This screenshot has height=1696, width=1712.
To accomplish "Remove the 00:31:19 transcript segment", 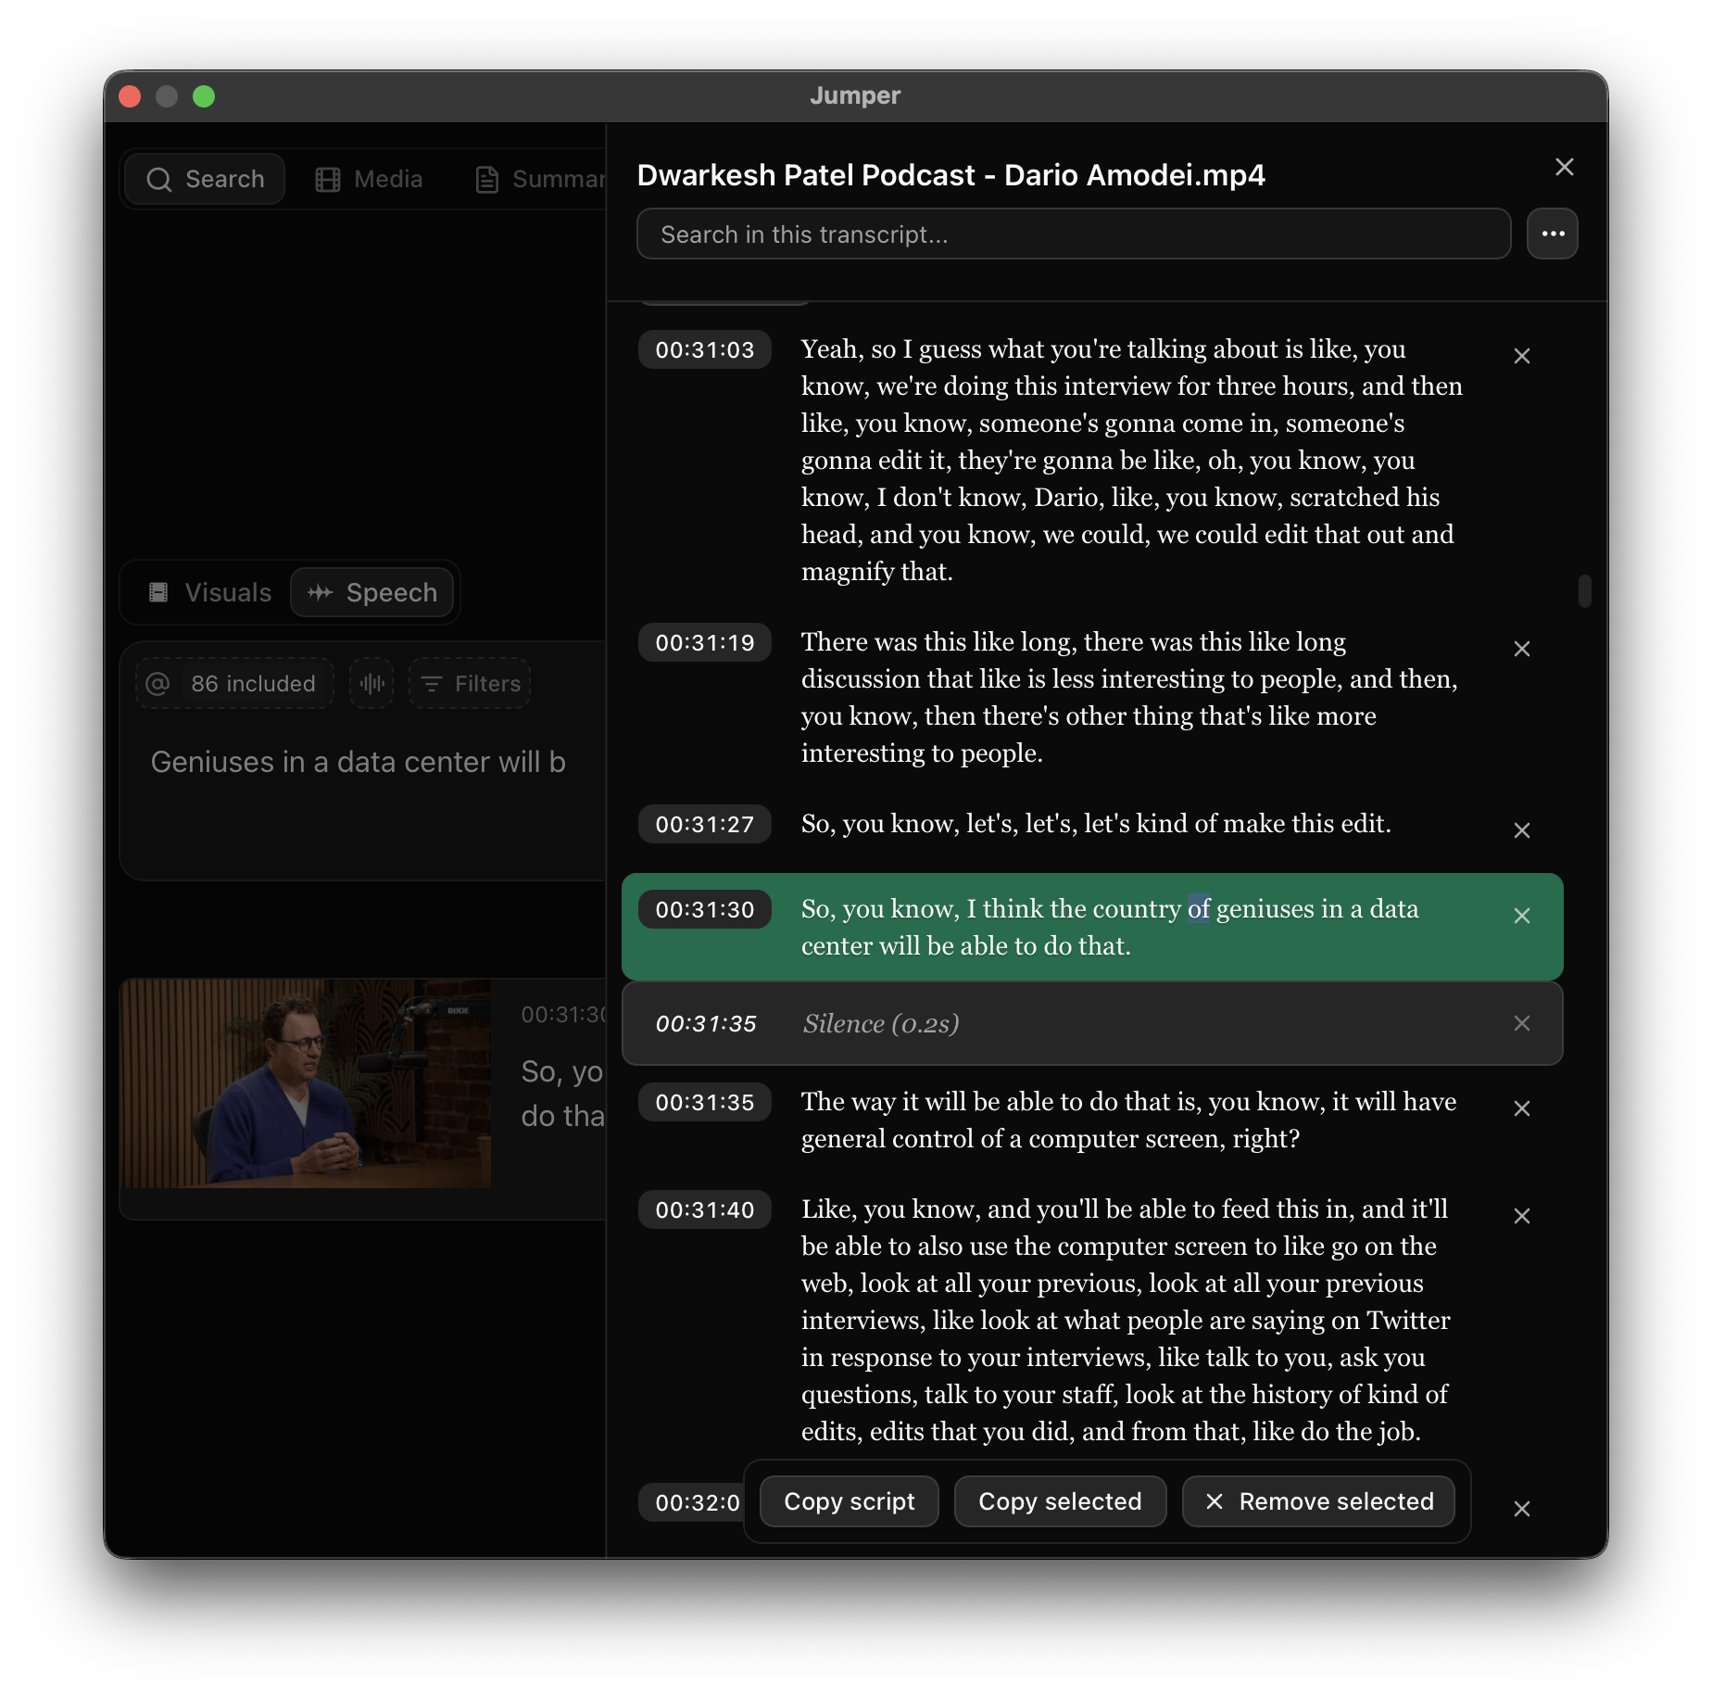I will coord(1521,649).
